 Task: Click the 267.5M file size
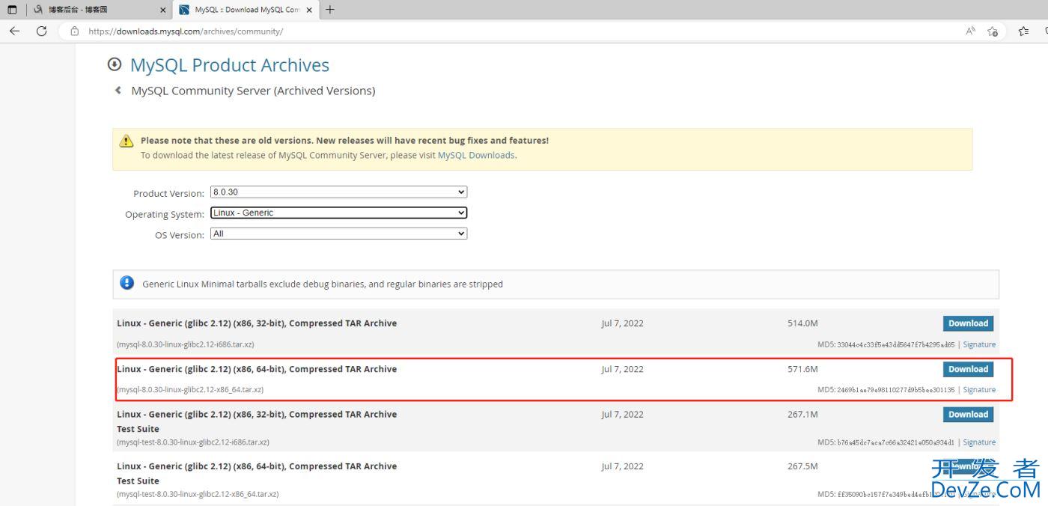(802, 466)
